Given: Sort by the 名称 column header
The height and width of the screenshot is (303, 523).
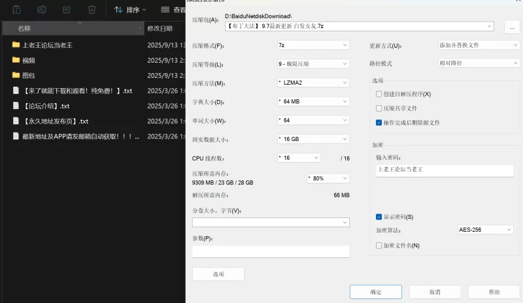Looking at the screenshot, I should point(70,28).
